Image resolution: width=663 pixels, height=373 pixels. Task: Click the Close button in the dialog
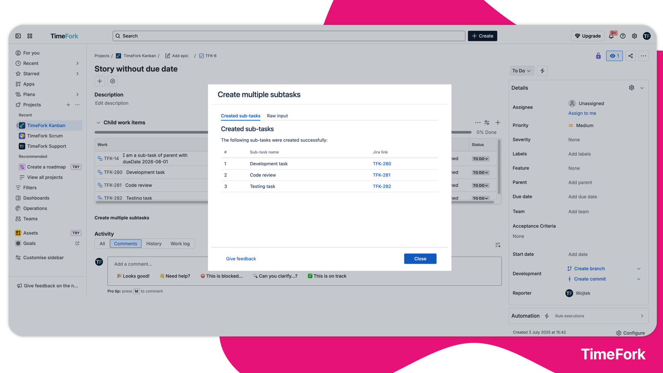420,259
